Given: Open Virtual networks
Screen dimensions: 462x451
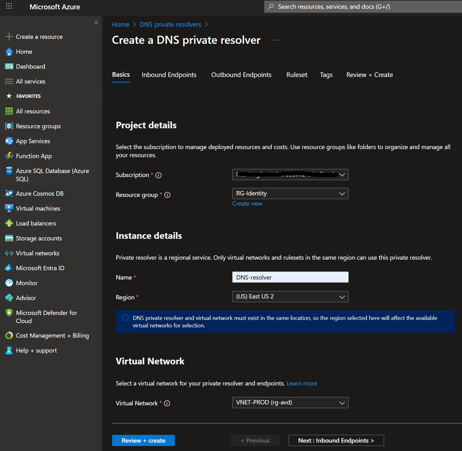Looking at the screenshot, I should (x=37, y=253).
